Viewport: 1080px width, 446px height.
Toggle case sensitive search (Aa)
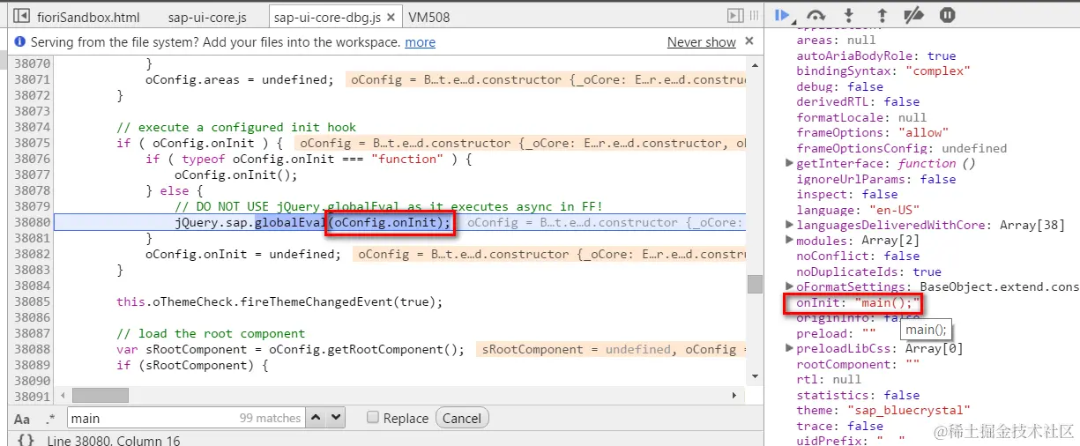pos(22,419)
